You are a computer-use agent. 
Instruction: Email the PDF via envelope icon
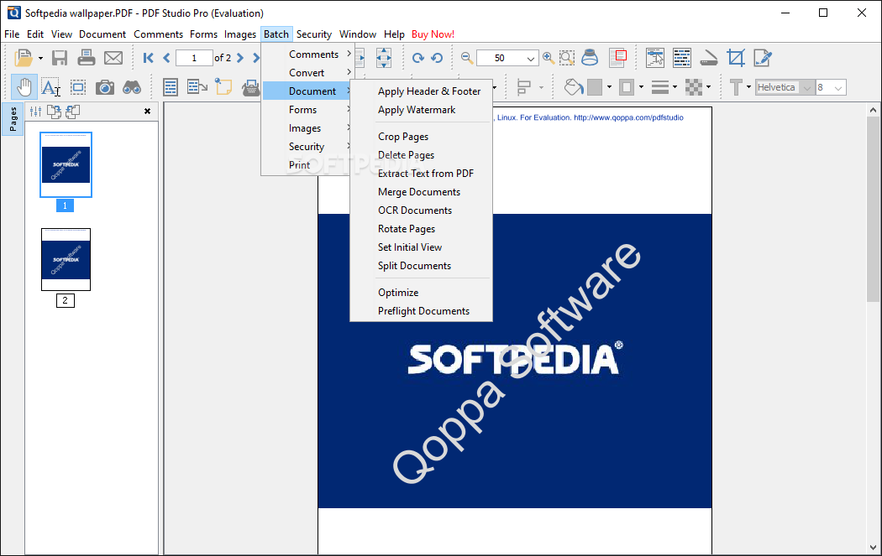tap(113, 58)
